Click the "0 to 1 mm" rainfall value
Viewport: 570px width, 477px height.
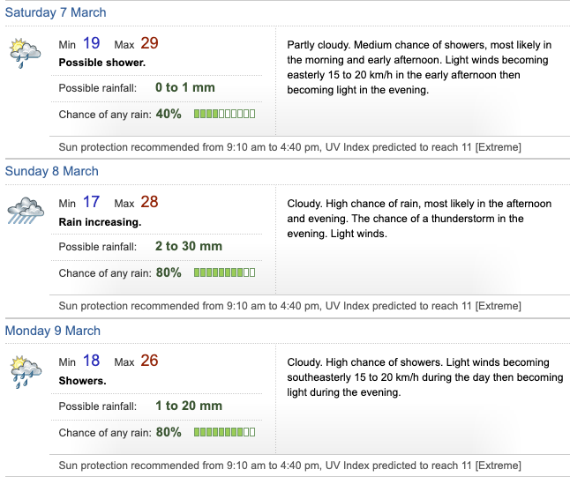tap(185, 87)
